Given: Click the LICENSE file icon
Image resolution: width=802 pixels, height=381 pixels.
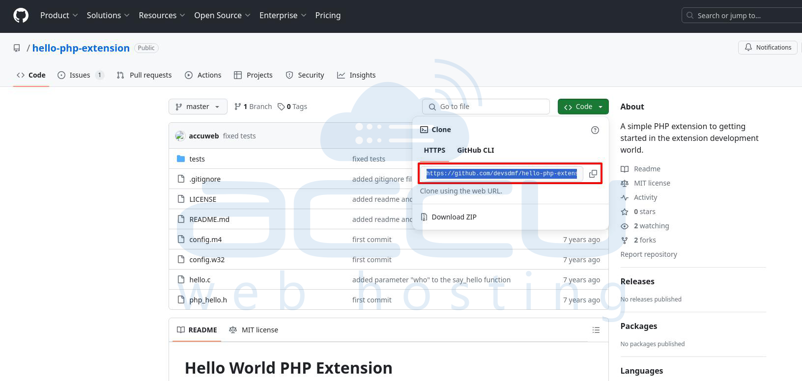Looking at the screenshot, I should [181, 199].
